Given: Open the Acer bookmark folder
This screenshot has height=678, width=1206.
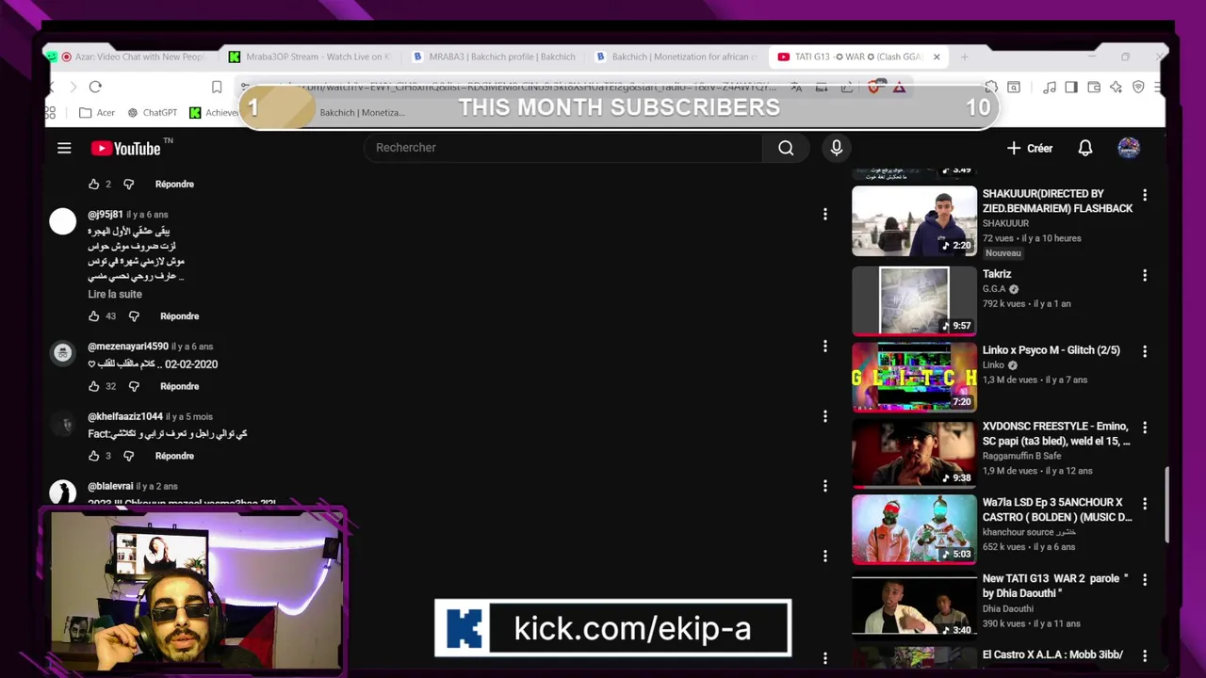Looking at the screenshot, I should pos(97,112).
